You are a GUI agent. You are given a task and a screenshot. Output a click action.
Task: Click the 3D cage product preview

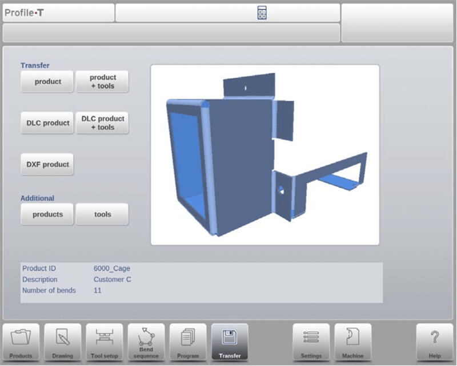click(x=264, y=154)
